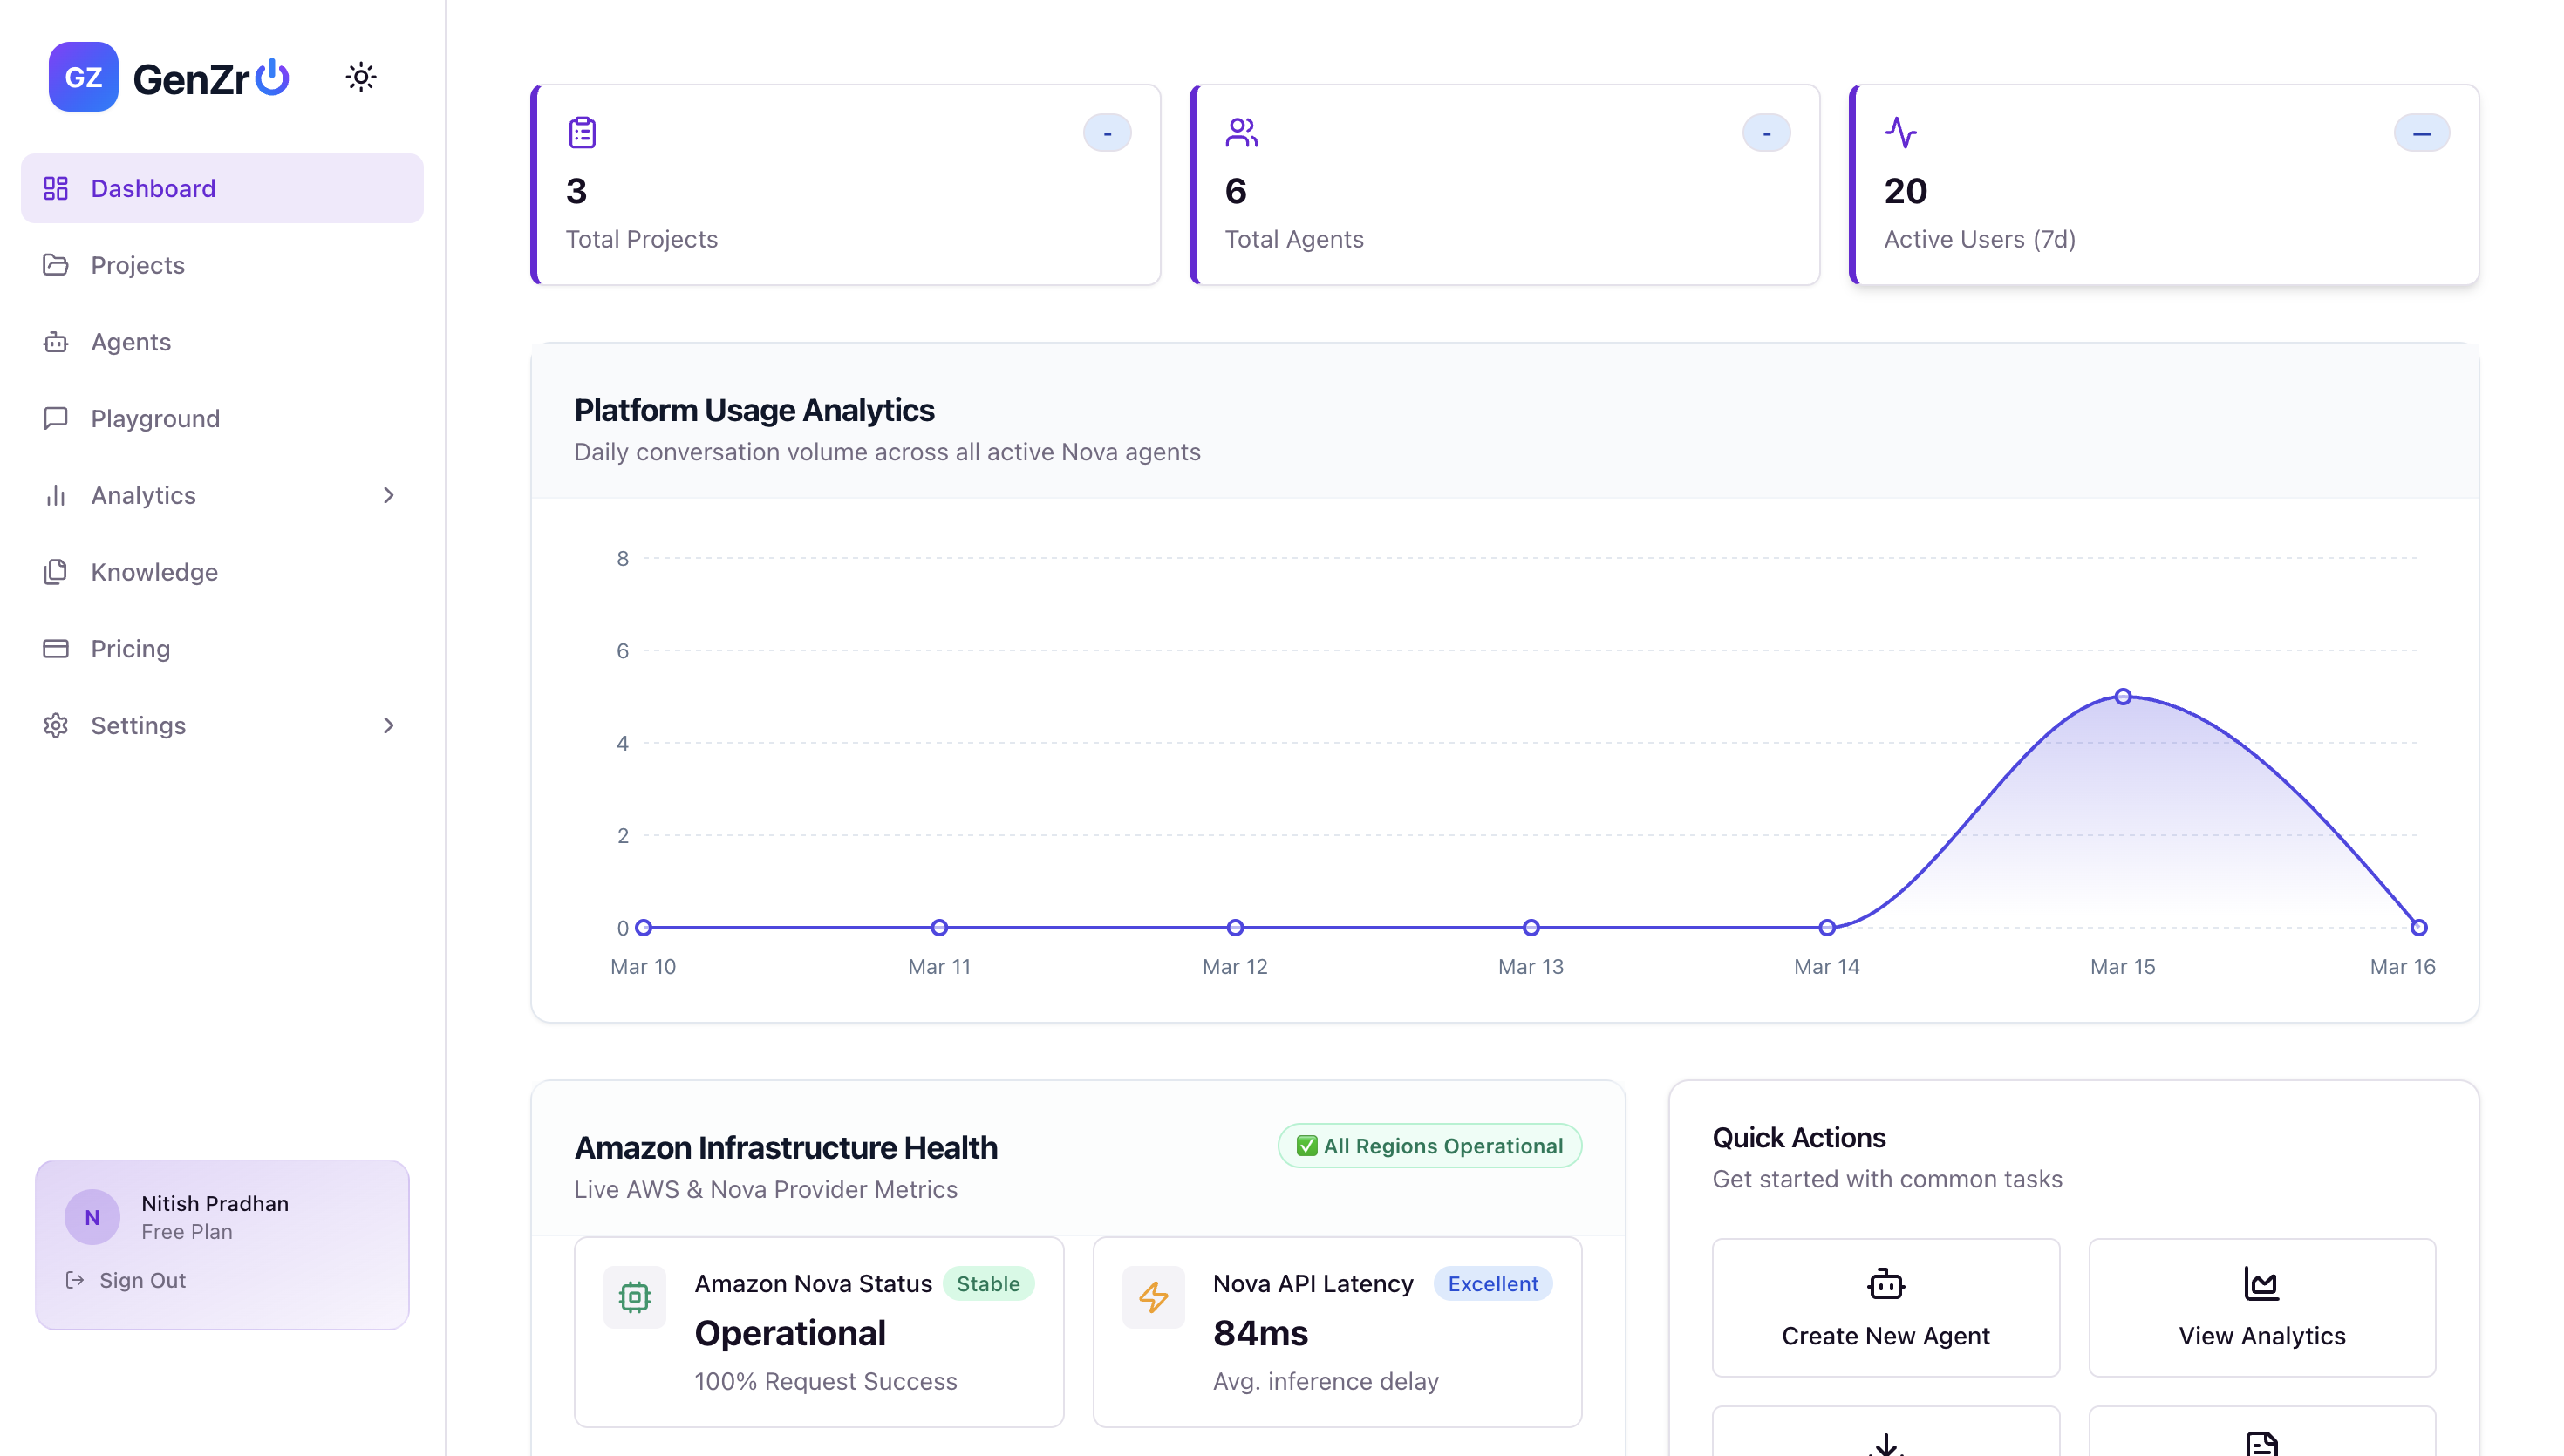Click the GZ logo icon
This screenshot has width=2564, height=1456.
[83, 77]
